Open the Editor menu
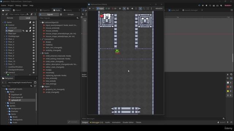The width and height of the screenshot is (234, 131). click(x=25, y=5)
